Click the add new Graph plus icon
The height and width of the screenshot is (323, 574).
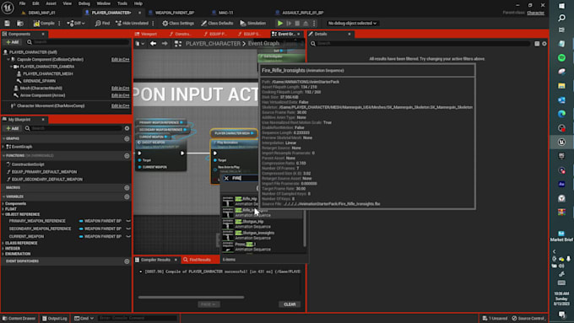pyautogui.click(x=127, y=138)
